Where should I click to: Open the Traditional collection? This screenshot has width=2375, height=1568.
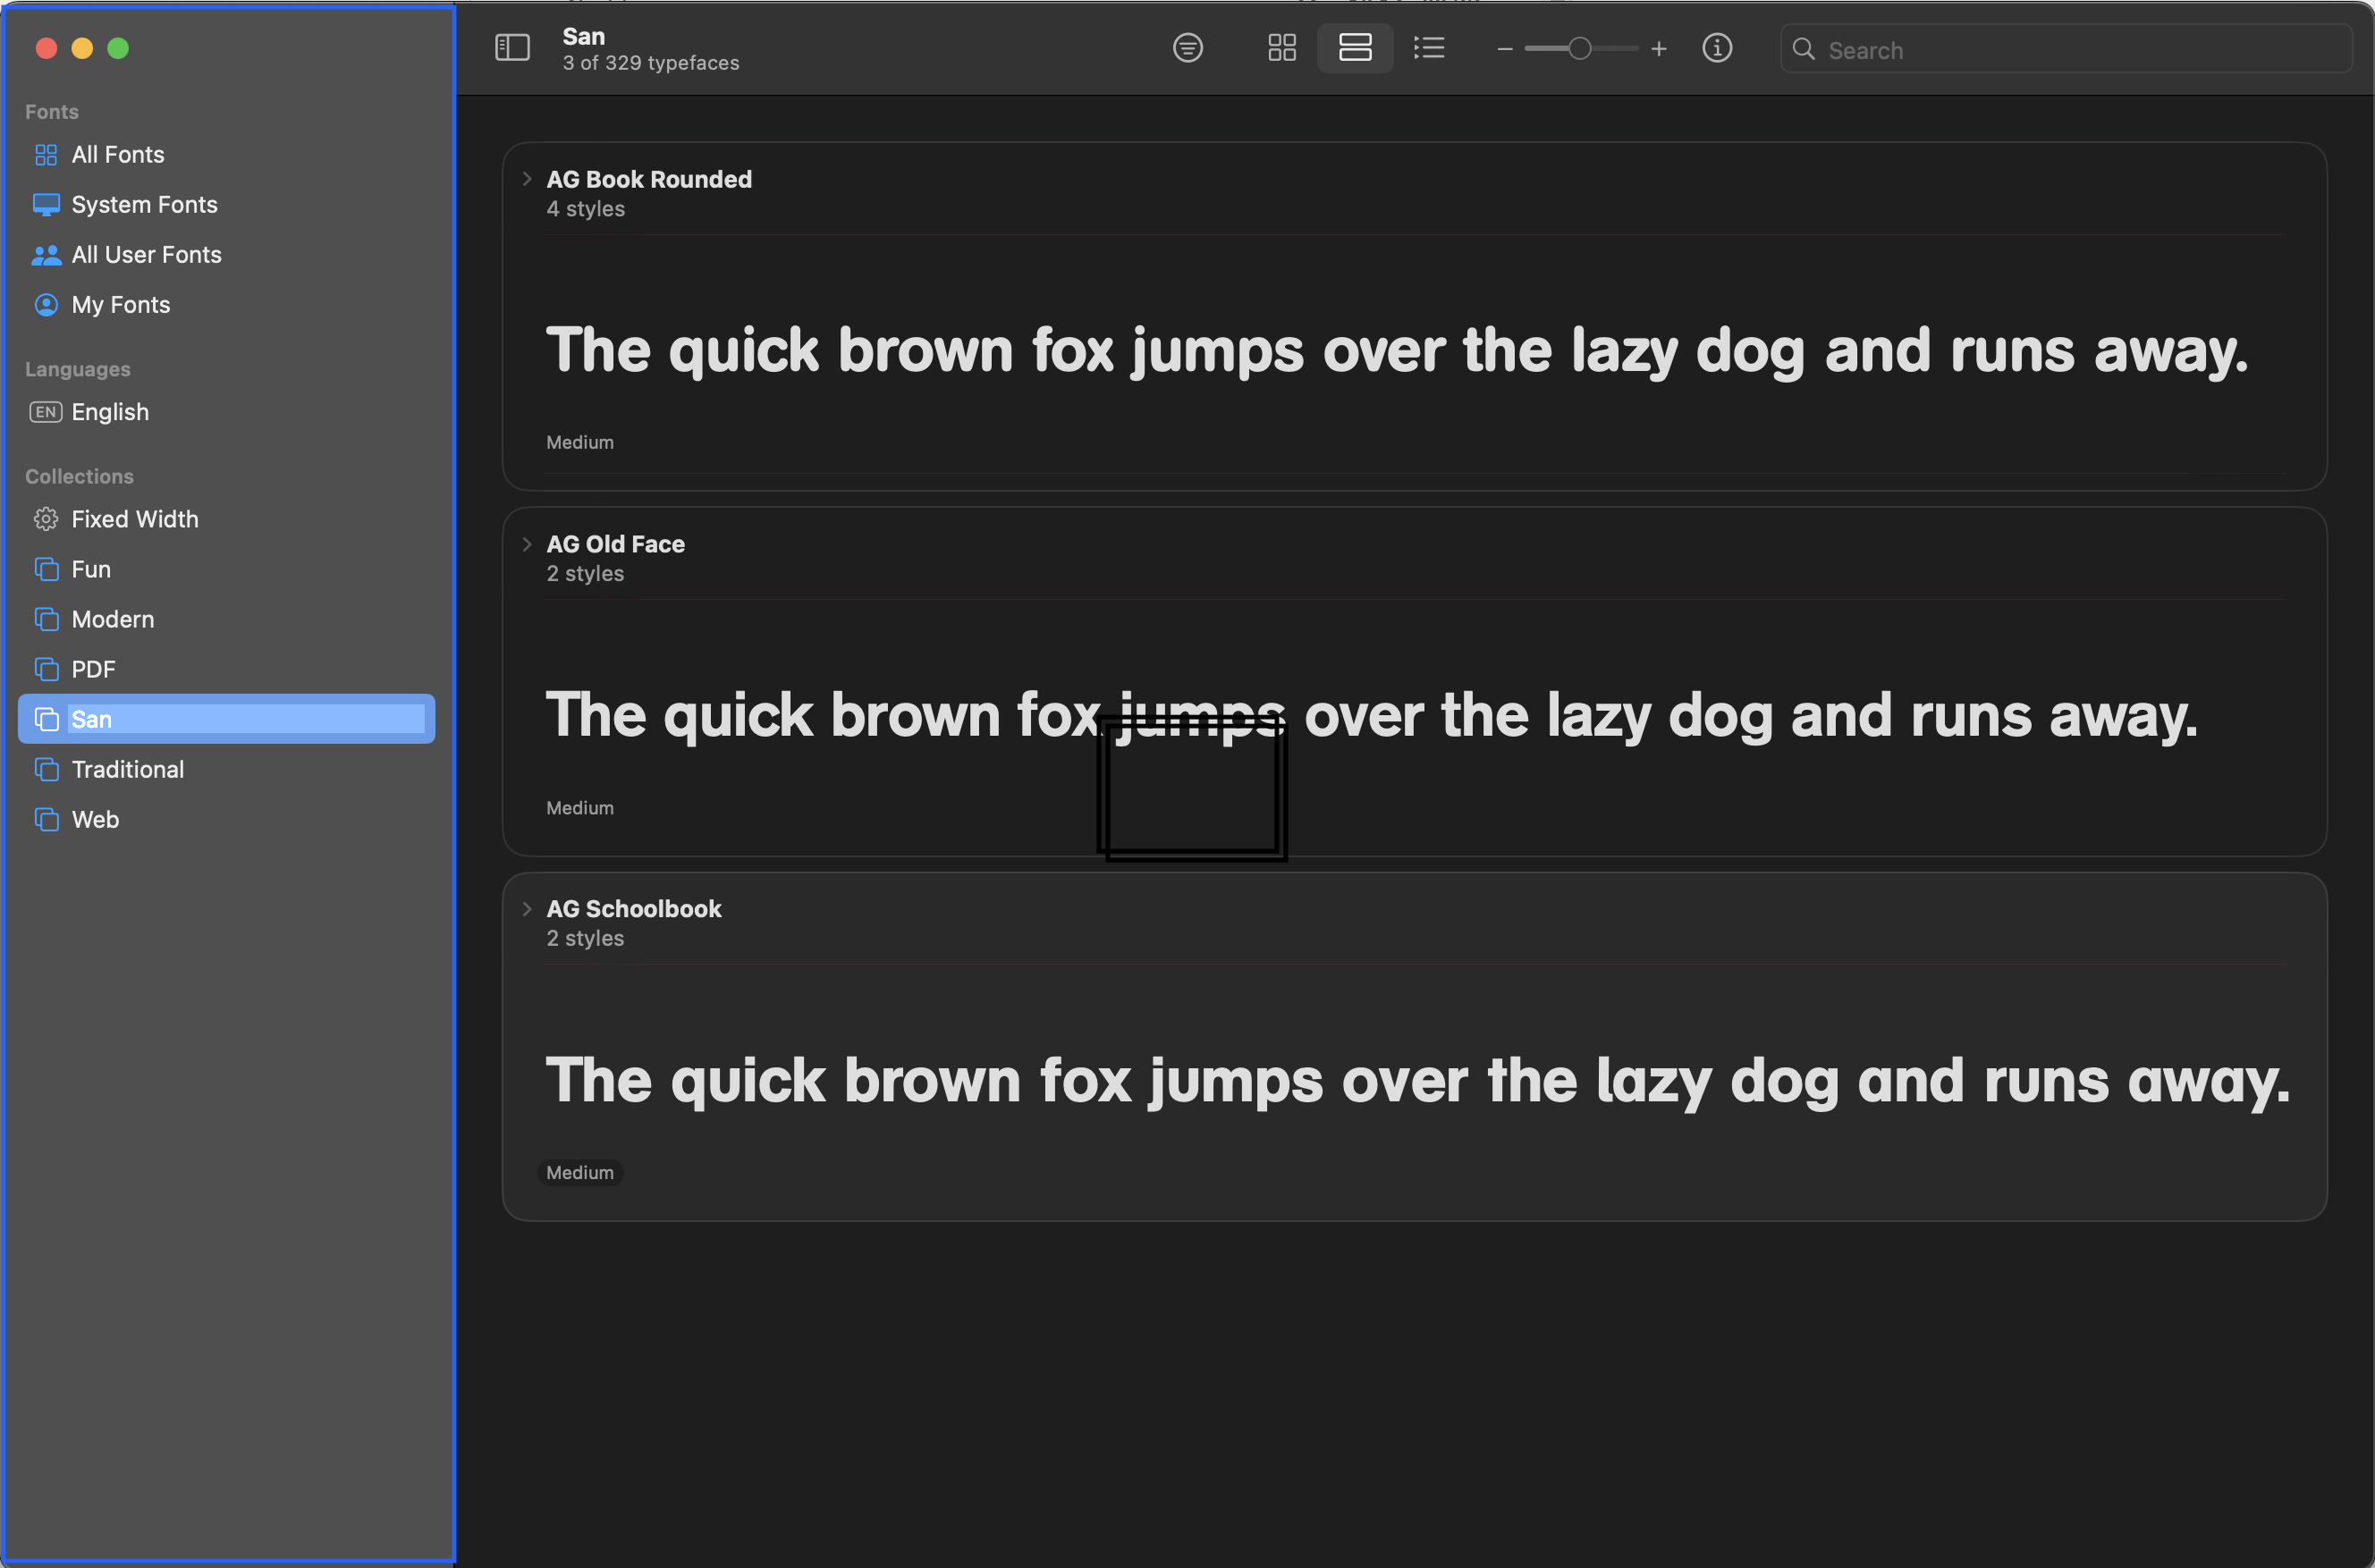[x=128, y=769]
